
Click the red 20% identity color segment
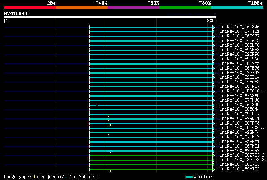(x=30, y=7)
